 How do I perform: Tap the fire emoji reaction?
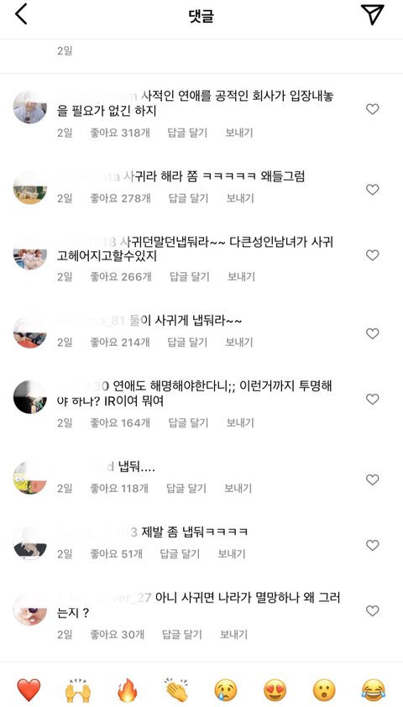pyautogui.click(x=127, y=690)
